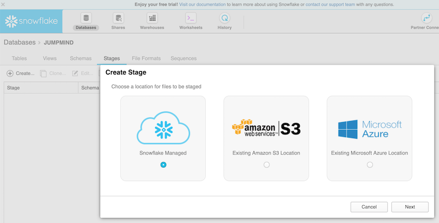Switch to the Sequences tab
This screenshot has height=223, width=439.
pos(184,59)
